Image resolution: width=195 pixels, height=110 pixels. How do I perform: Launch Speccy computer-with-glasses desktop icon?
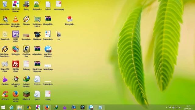[27, 5]
